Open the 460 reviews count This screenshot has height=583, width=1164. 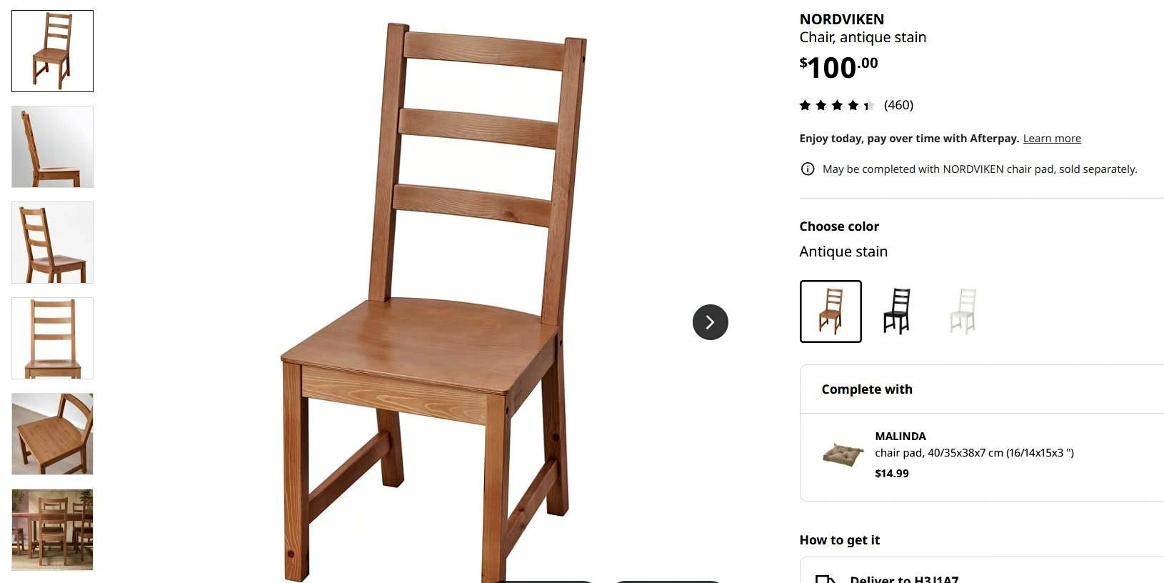click(x=898, y=105)
